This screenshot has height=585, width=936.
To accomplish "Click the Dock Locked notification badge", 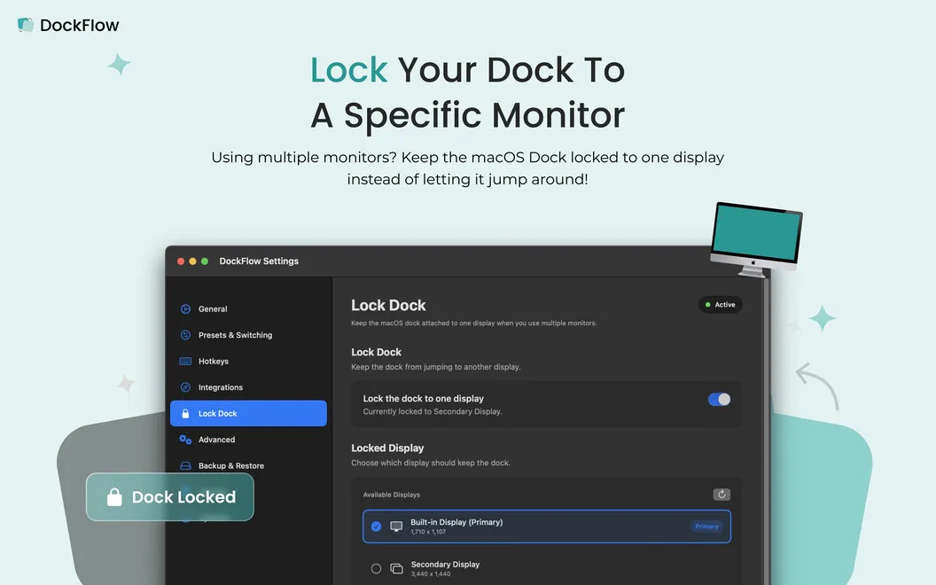I will pos(170,496).
